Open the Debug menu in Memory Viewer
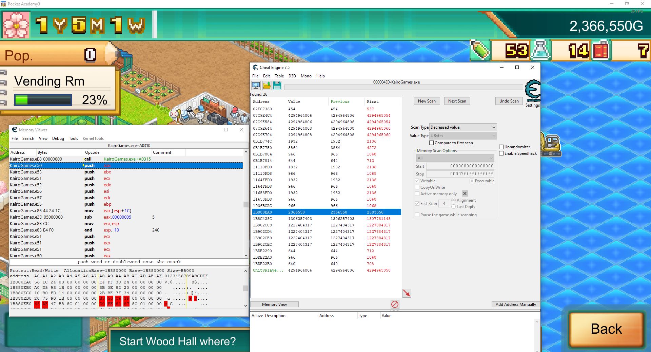 point(58,138)
